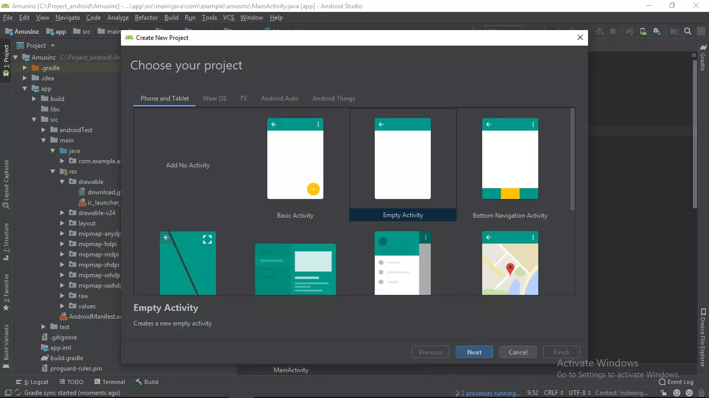Click the dimmed Stop square icon in toolbar
The width and height of the screenshot is (709, 398).
point(613,31)
